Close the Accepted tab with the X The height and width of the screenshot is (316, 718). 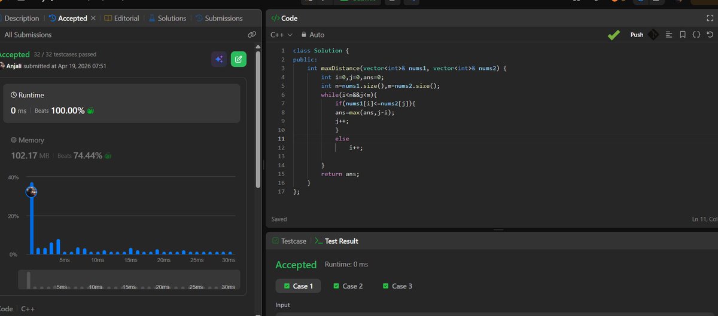(x=93, y=19)
